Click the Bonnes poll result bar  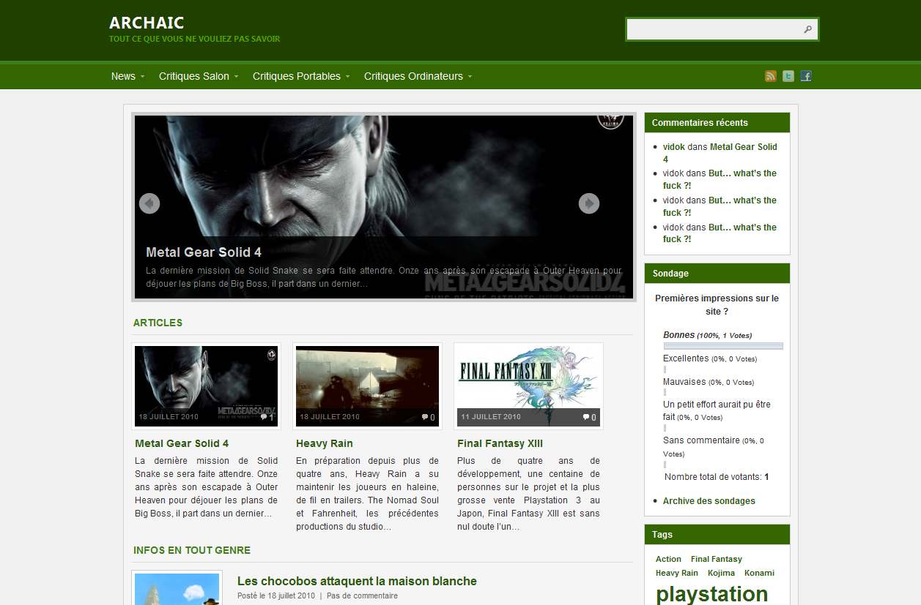pos(723,346)
